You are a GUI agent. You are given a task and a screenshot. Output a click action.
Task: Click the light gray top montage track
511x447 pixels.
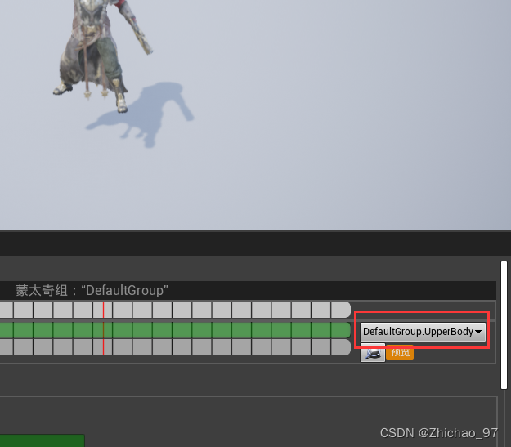click(x=175, y=310)
